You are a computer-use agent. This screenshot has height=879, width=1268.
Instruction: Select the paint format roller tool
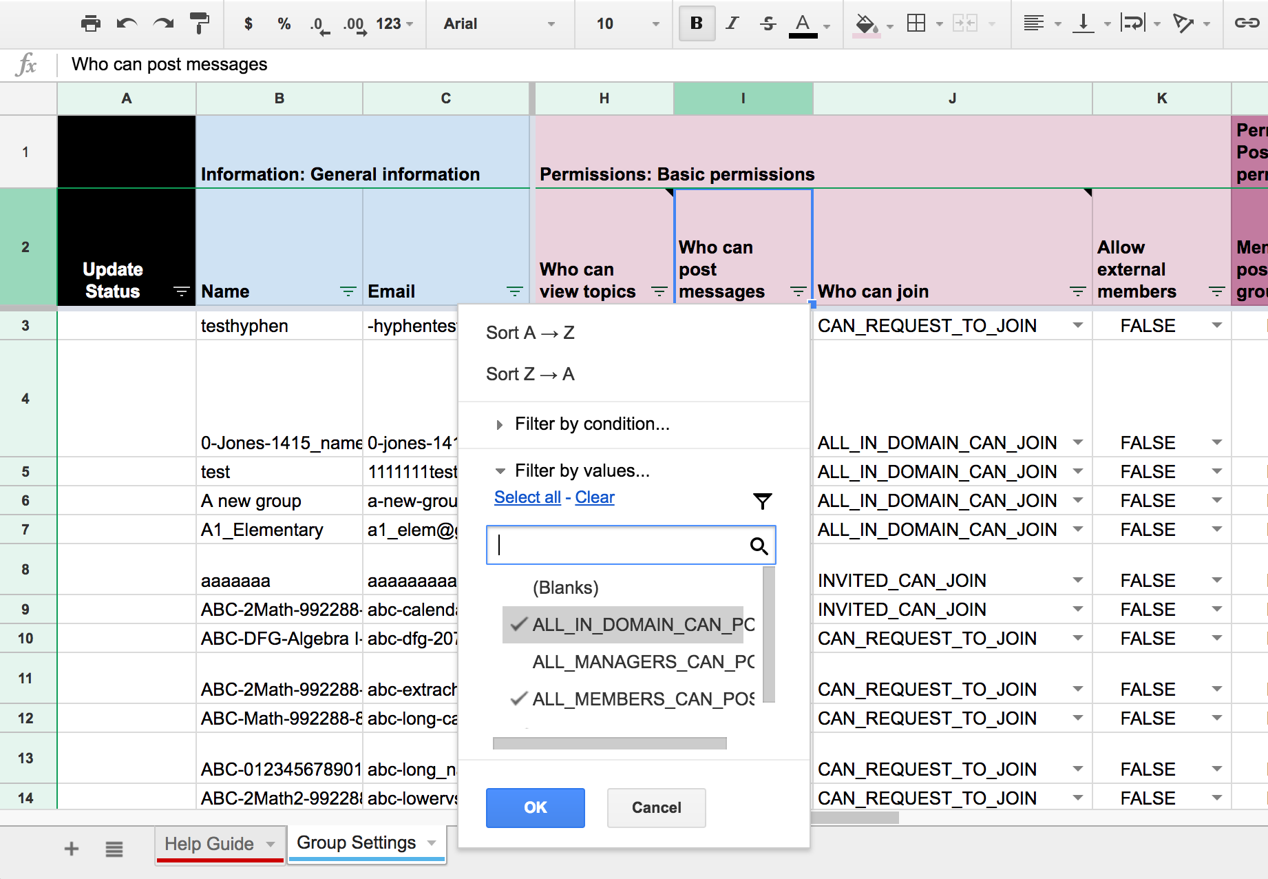(x=200, y=24)
